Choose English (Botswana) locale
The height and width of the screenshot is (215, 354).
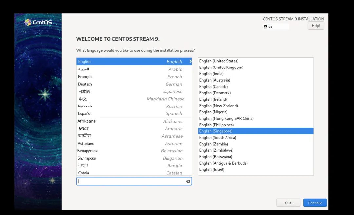(x=256, y=157)
